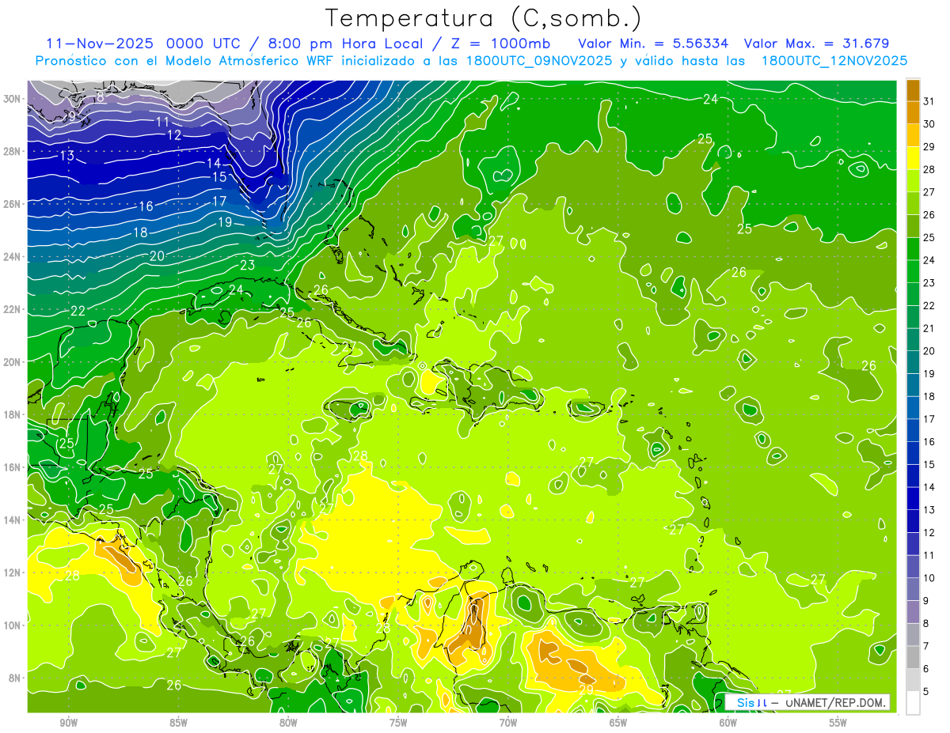Click contour label "20" on the map
Screen dimensions: 950x733
pyautogui.click(x=157, y=256)
